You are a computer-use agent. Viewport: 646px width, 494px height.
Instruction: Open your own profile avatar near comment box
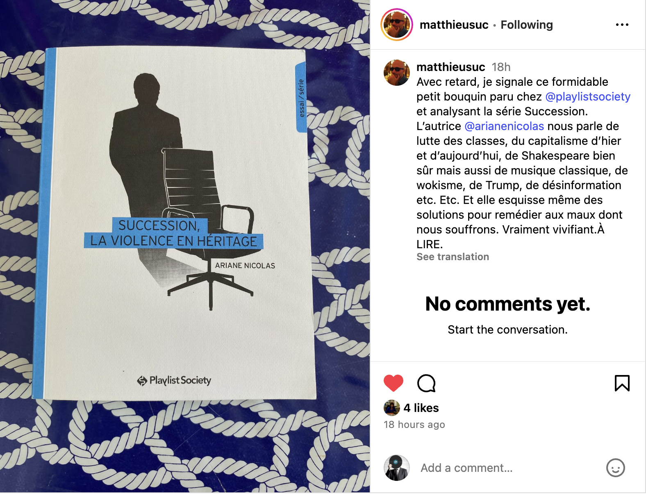tap(396, 468)
